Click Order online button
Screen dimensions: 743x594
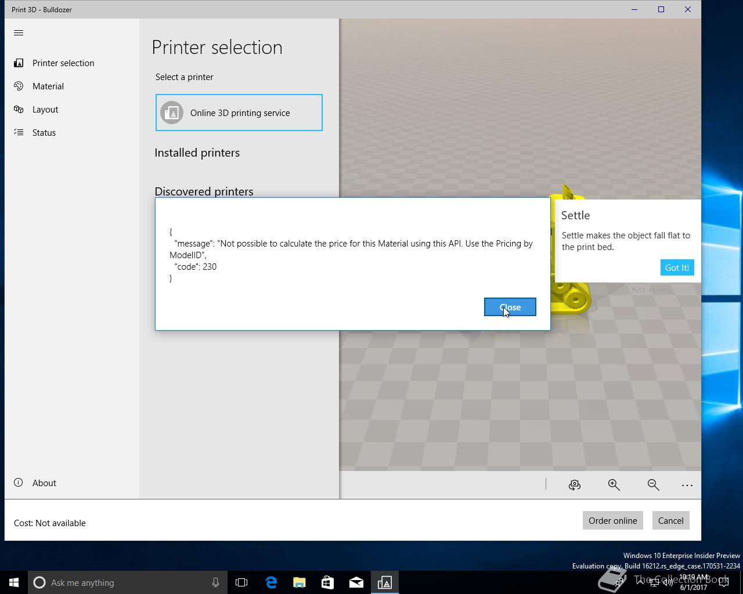(x=612, y=520)
